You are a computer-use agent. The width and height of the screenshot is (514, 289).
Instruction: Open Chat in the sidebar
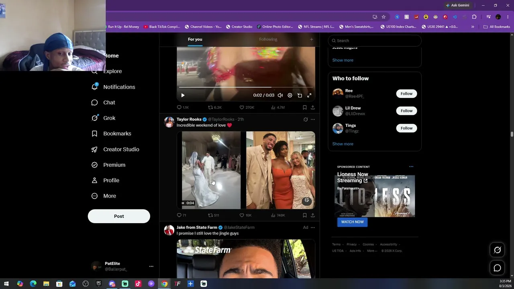tap(104, 102)
